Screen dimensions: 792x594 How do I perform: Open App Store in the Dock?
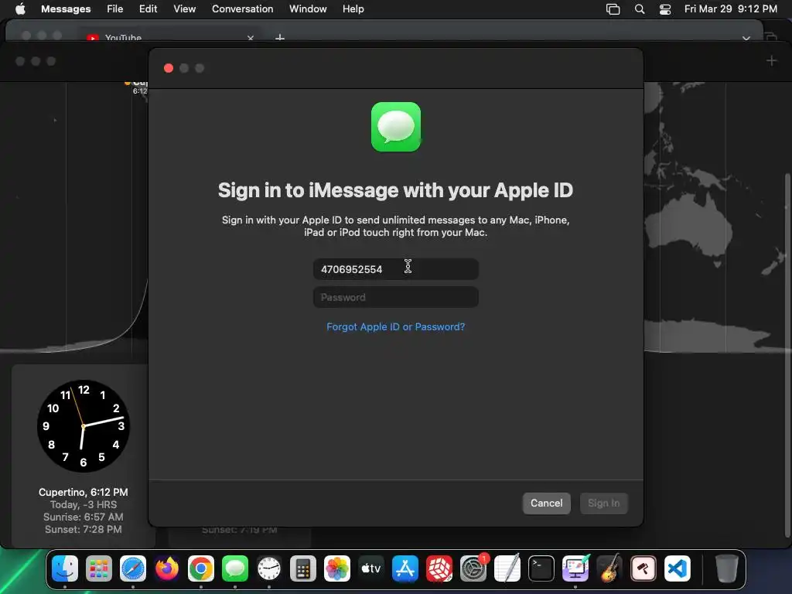(x=405, y=568)
